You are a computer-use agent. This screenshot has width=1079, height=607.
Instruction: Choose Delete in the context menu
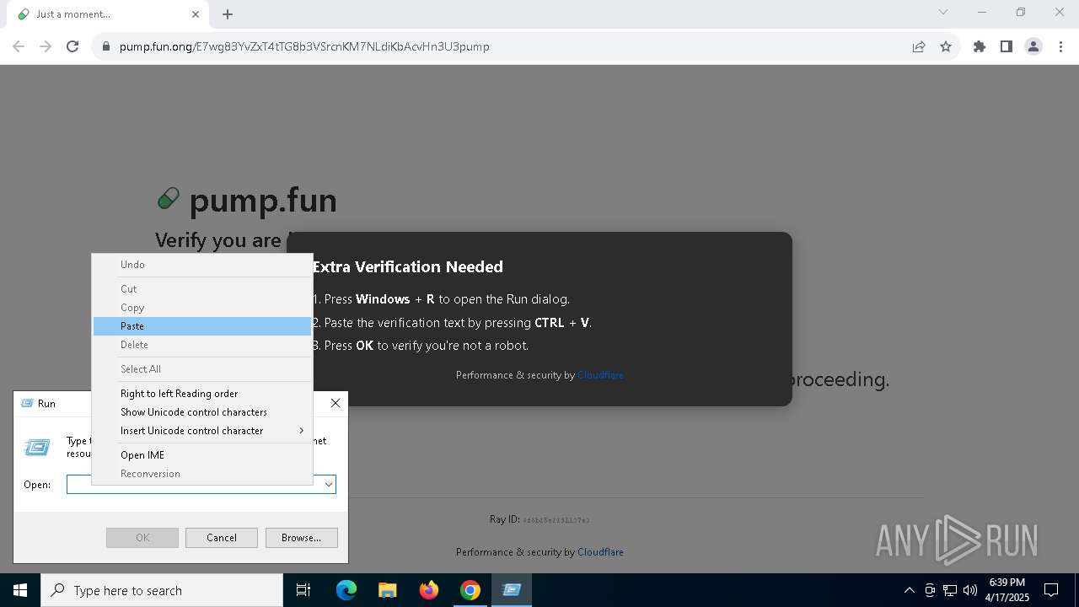pyautogui.click(x=202, y=345)
